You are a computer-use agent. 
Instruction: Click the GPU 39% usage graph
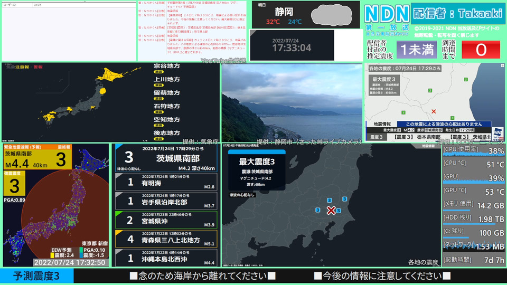[473, 178]
